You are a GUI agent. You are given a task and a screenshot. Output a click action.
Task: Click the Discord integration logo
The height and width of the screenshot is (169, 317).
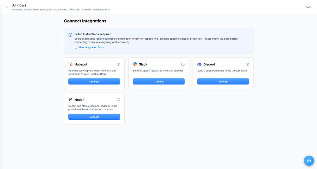coord(199,64)
